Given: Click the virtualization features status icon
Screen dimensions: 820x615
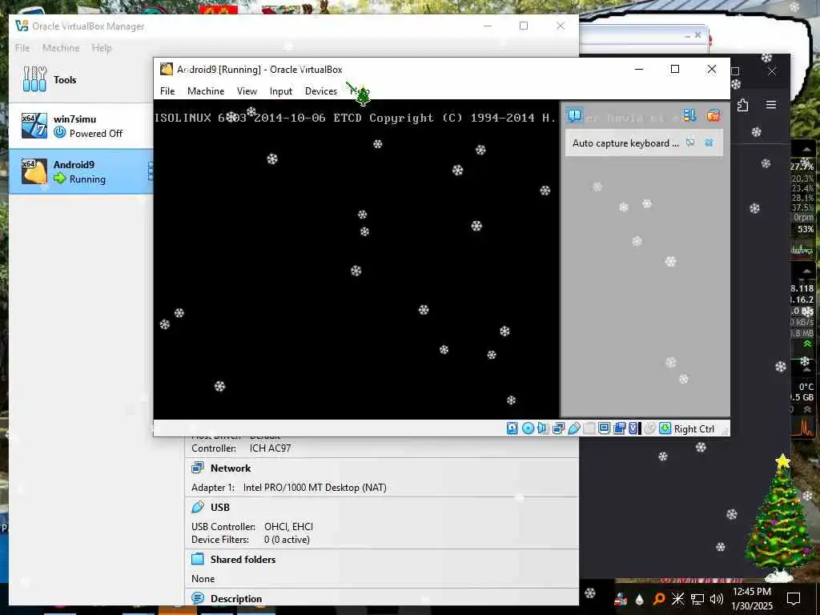Looking at the screenshot, I should pyautogui.click(x=634, y=429).
